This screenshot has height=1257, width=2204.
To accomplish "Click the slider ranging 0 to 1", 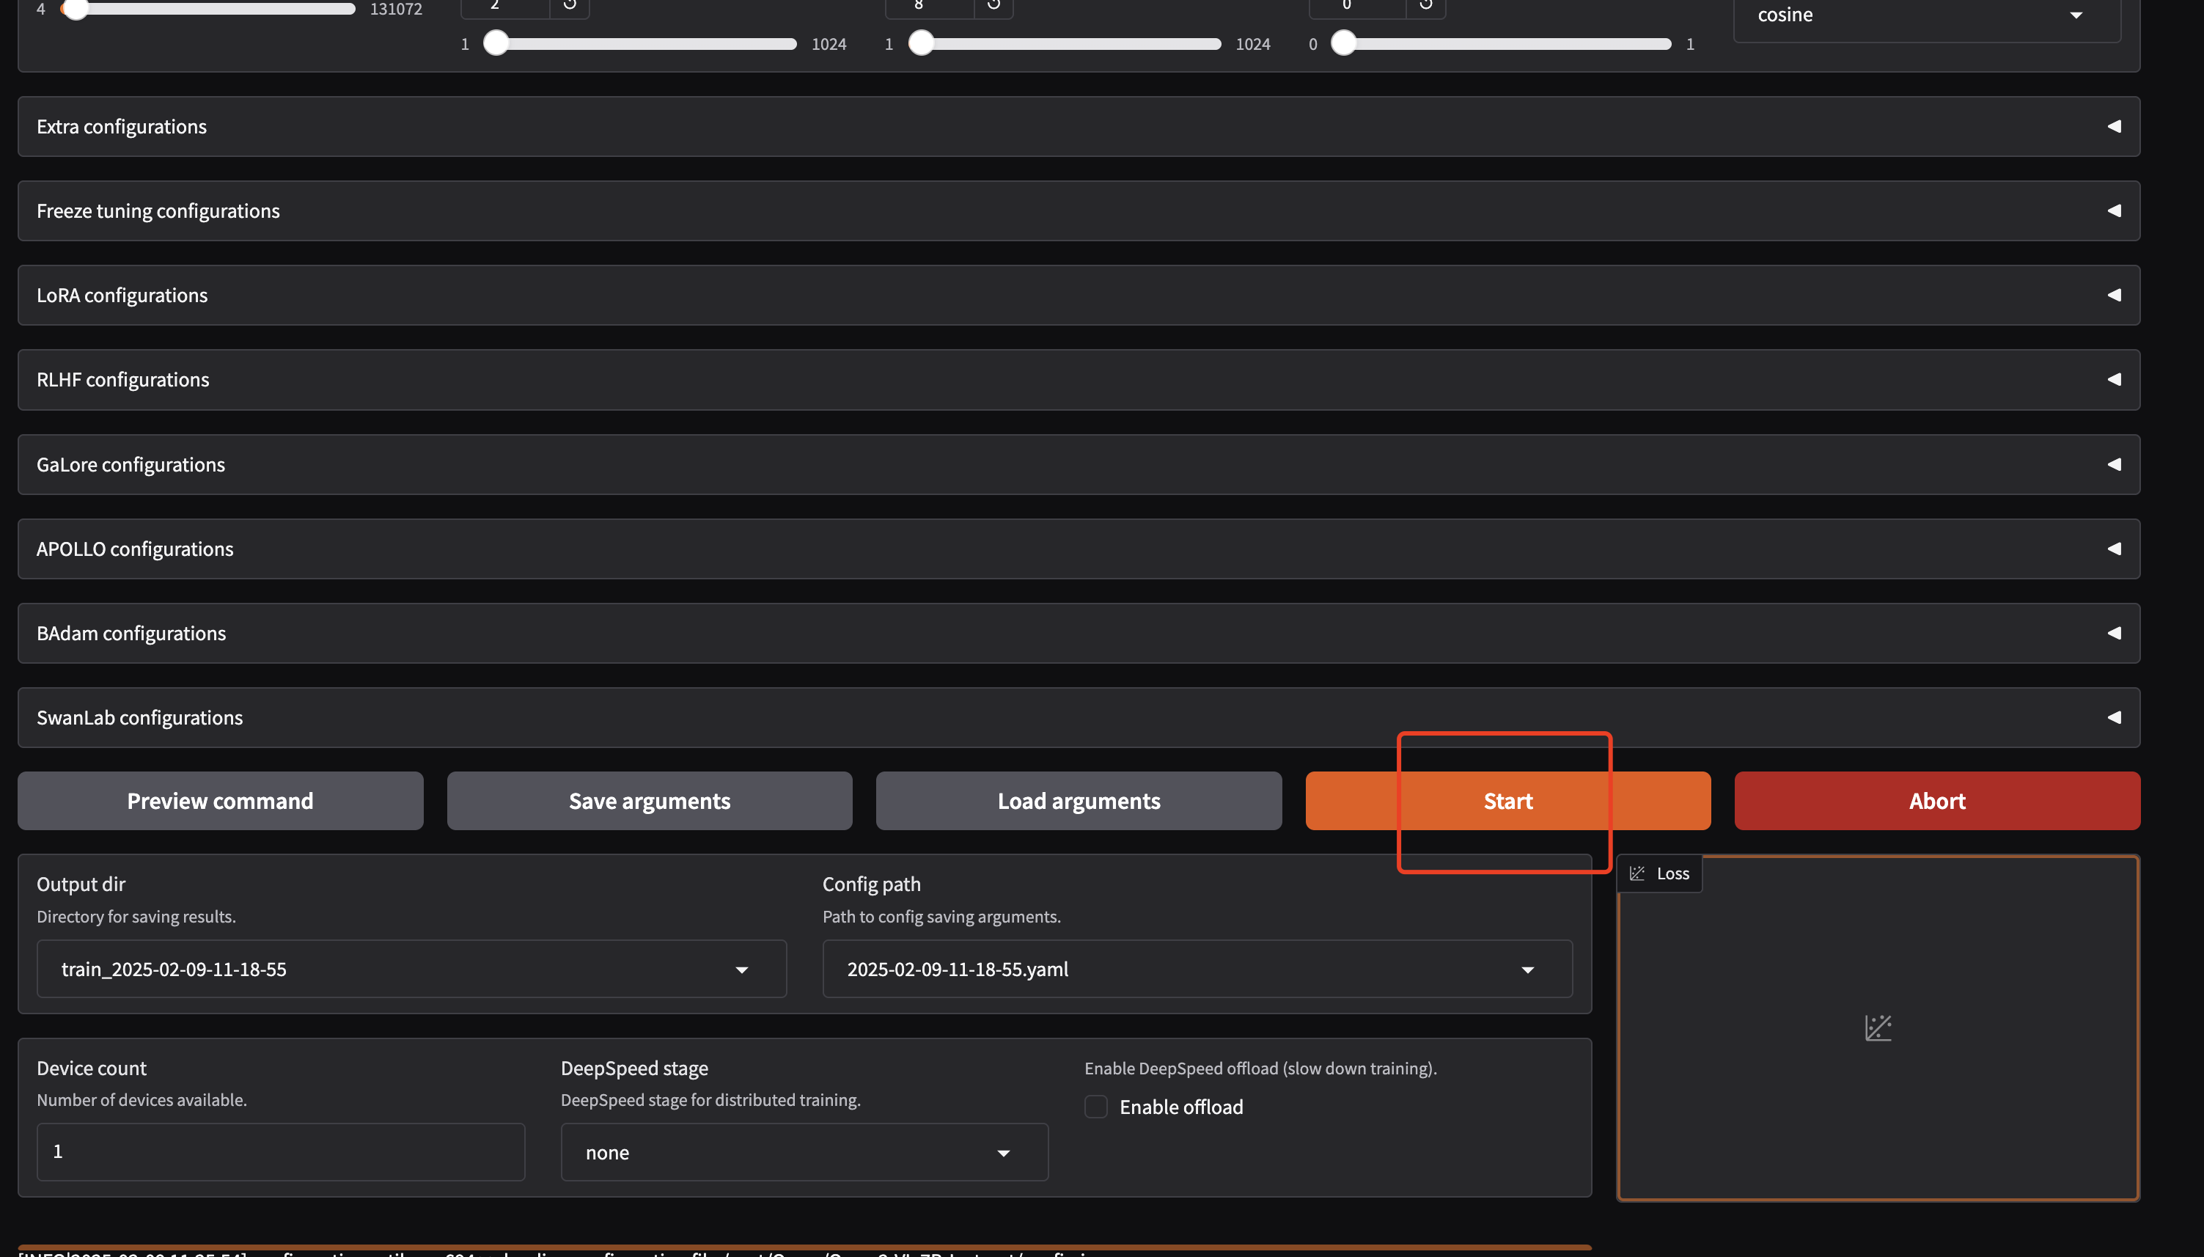I will (1506, 44).
